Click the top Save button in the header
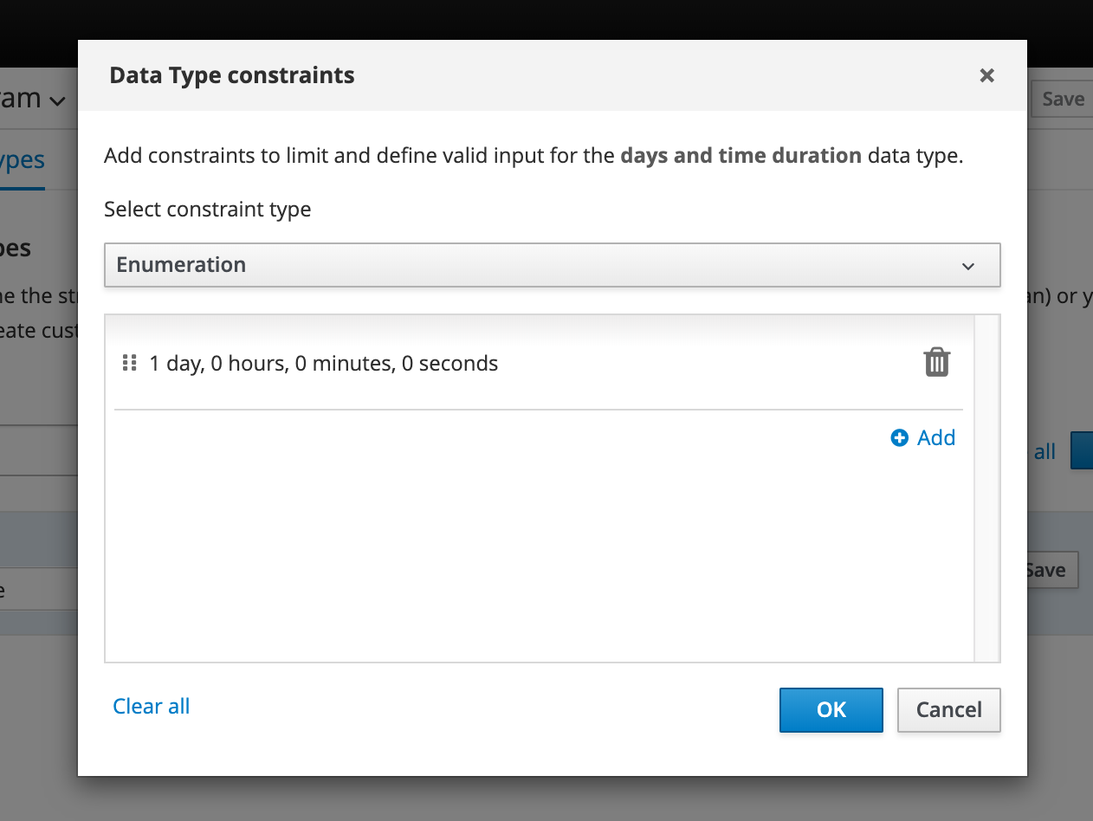 coord(1062,99)
